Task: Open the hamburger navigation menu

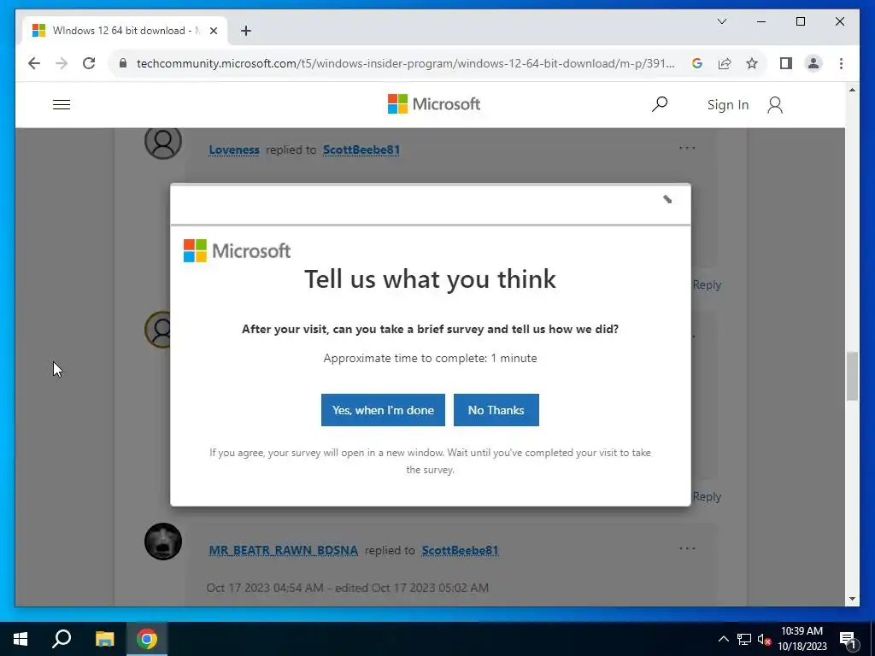Action: pyautogui.click(x=62, y=104)
